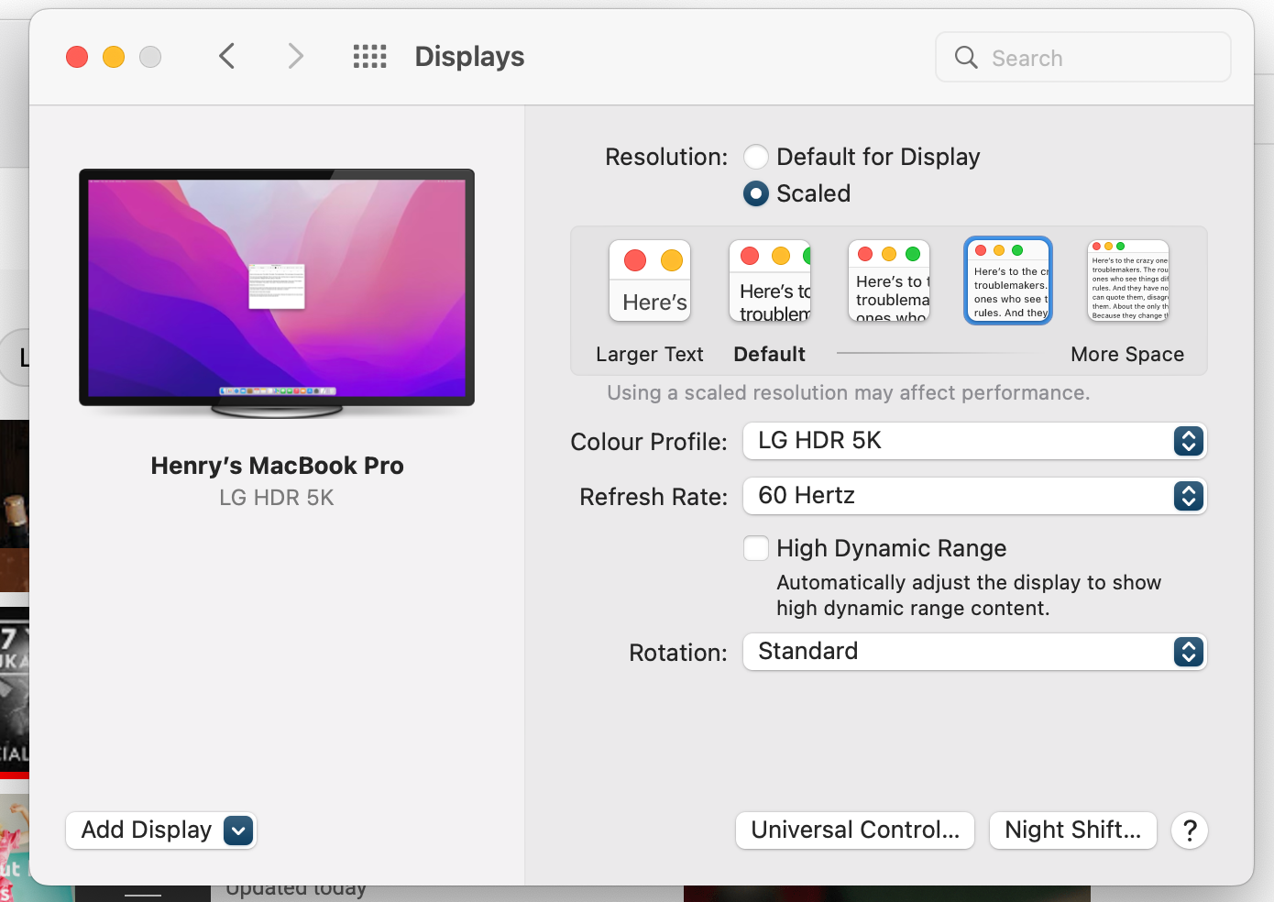
Task: Open Night Shift settings
Action: pos(1073,830)
